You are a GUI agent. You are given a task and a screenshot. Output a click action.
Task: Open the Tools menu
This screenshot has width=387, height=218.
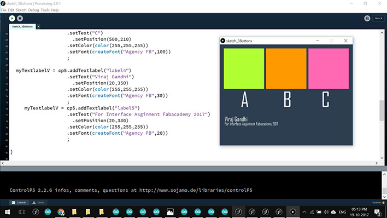[45, 10]
